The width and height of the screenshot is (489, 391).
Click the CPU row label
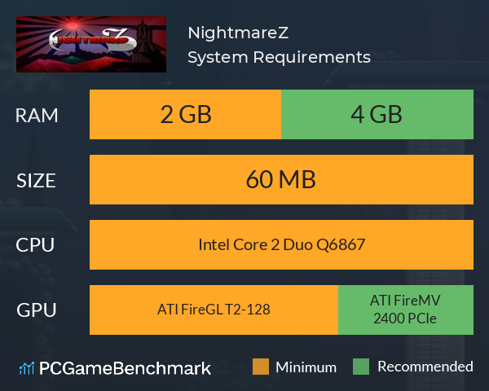click(35, 245)
